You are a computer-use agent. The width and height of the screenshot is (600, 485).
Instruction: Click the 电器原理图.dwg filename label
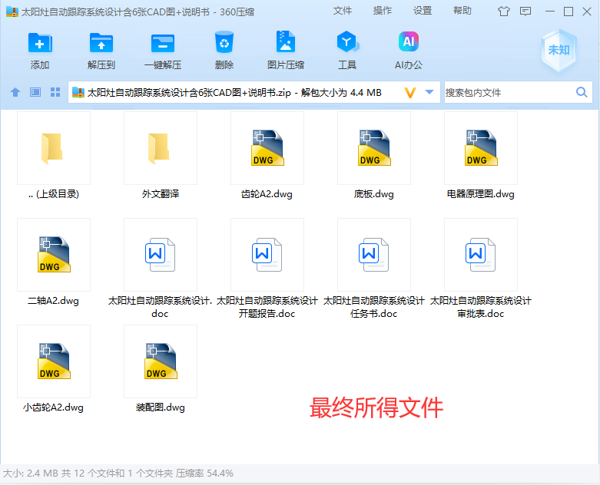coord(481,194)
